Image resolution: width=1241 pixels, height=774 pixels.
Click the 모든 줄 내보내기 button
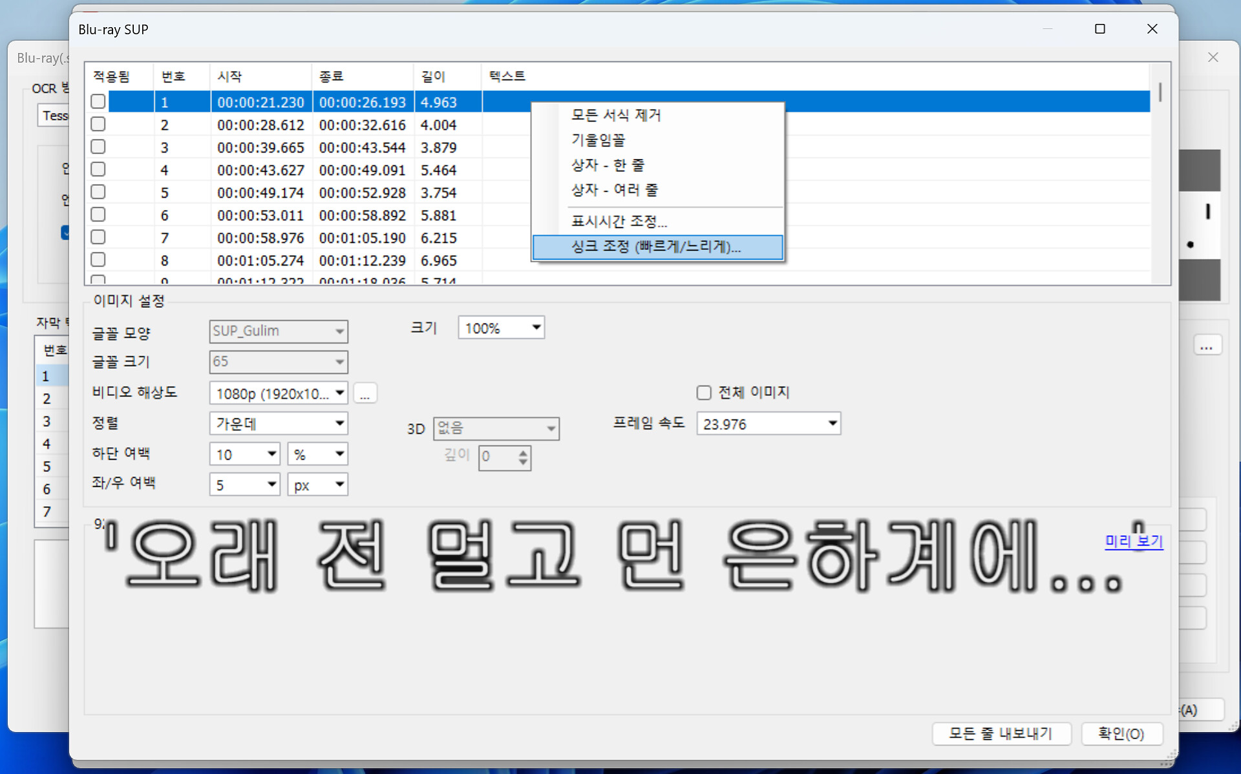tap(1001, 733)
